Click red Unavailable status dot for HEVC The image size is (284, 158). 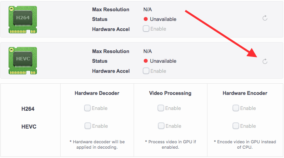coord(146,61)
